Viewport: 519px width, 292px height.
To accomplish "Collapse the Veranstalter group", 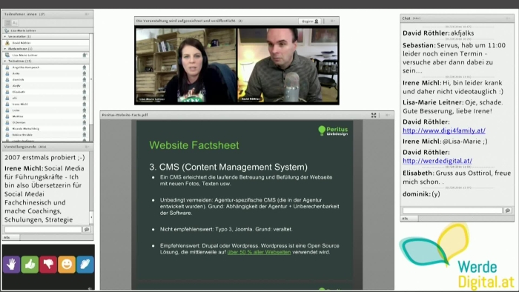I will (x=5, y=36).
